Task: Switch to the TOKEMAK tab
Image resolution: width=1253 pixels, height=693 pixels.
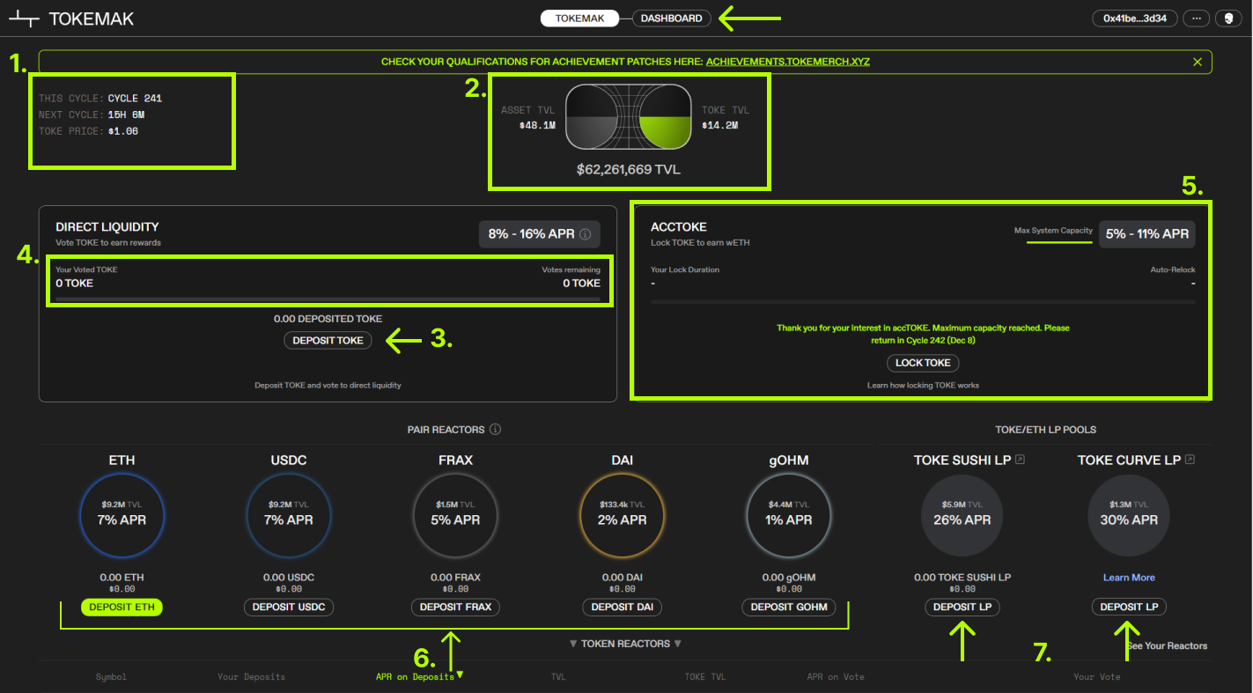Action: point(580,18)
